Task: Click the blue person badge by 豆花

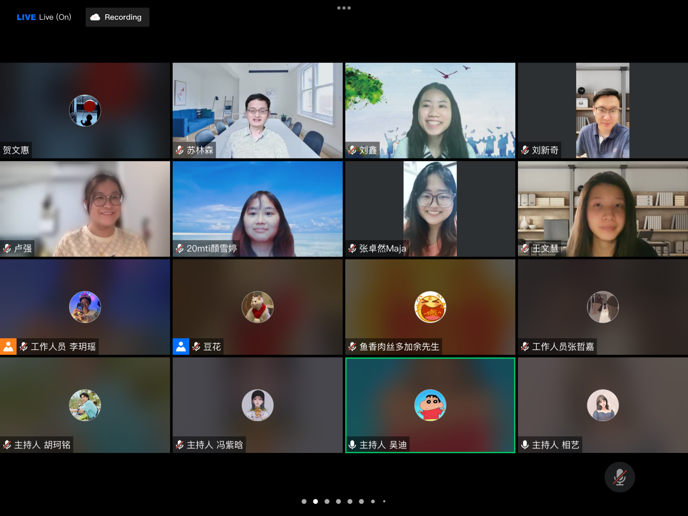Action: (x=181, y=347)
